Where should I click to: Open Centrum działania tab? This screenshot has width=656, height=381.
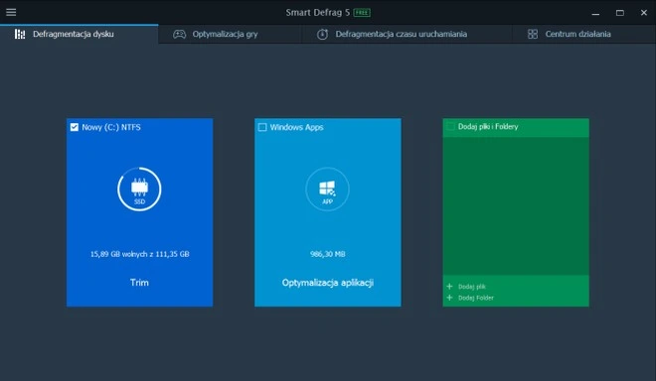[583, 35]
